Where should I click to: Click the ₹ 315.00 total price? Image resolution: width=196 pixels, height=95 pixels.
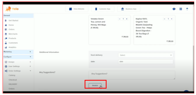click(x=170, y=41)
